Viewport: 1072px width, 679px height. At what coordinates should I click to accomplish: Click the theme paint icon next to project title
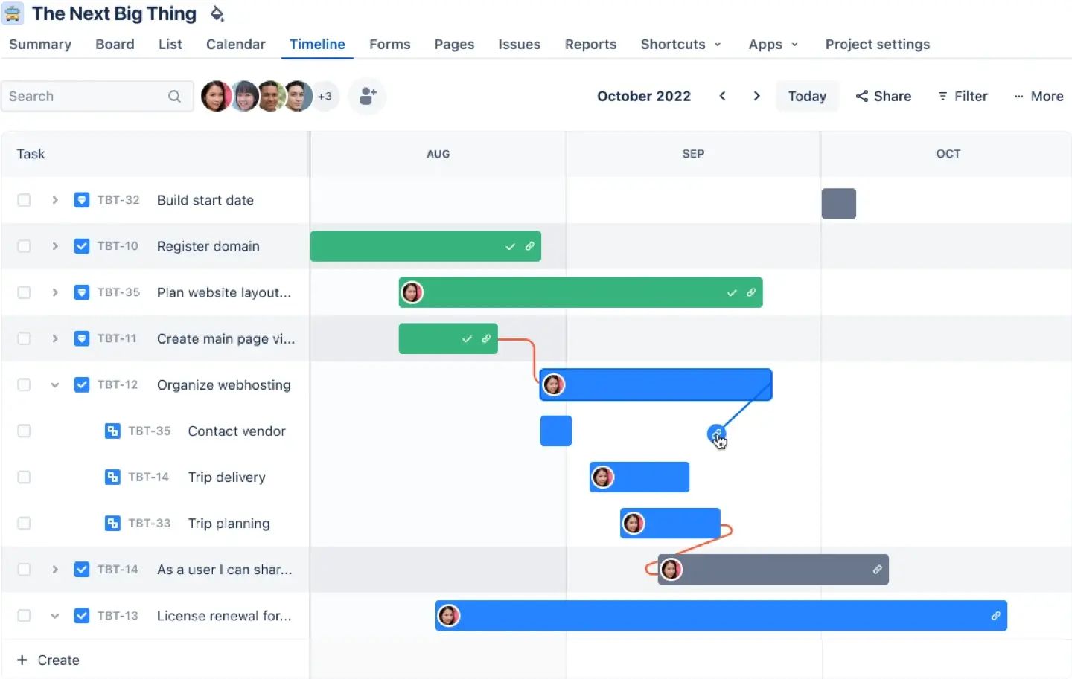[x=217, y=13]
